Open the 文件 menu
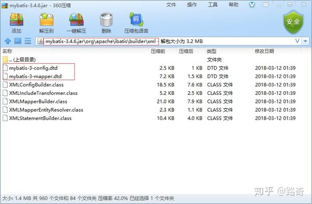Screen dimensions: 312x204 coord(171,5)
